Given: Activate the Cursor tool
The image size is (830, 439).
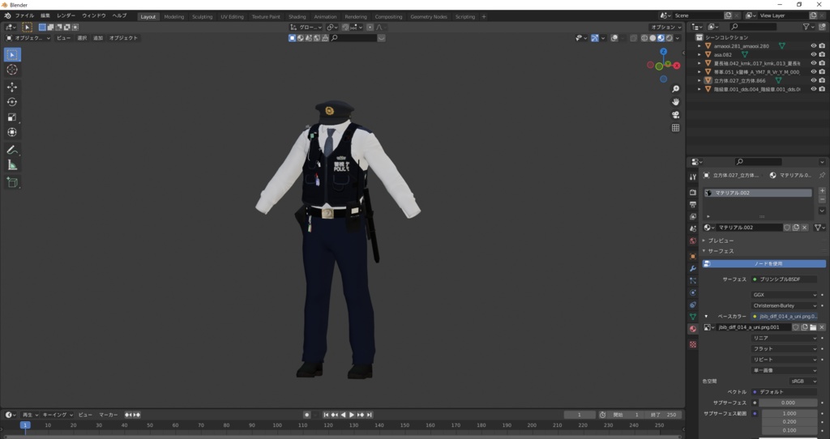Looking at the screenshot, I should [12, 70].
